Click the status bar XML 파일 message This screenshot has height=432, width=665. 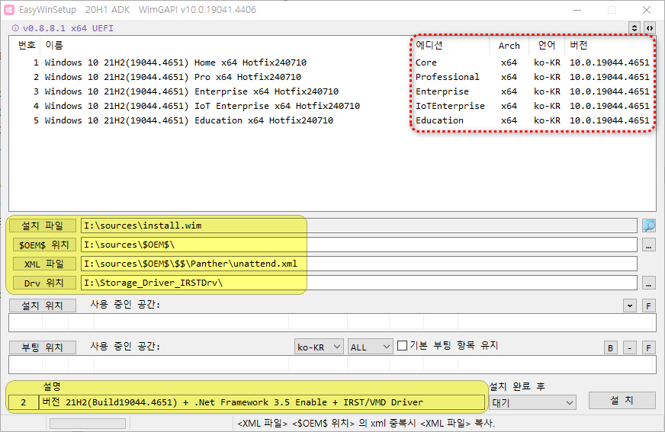(x=366, y=424)
